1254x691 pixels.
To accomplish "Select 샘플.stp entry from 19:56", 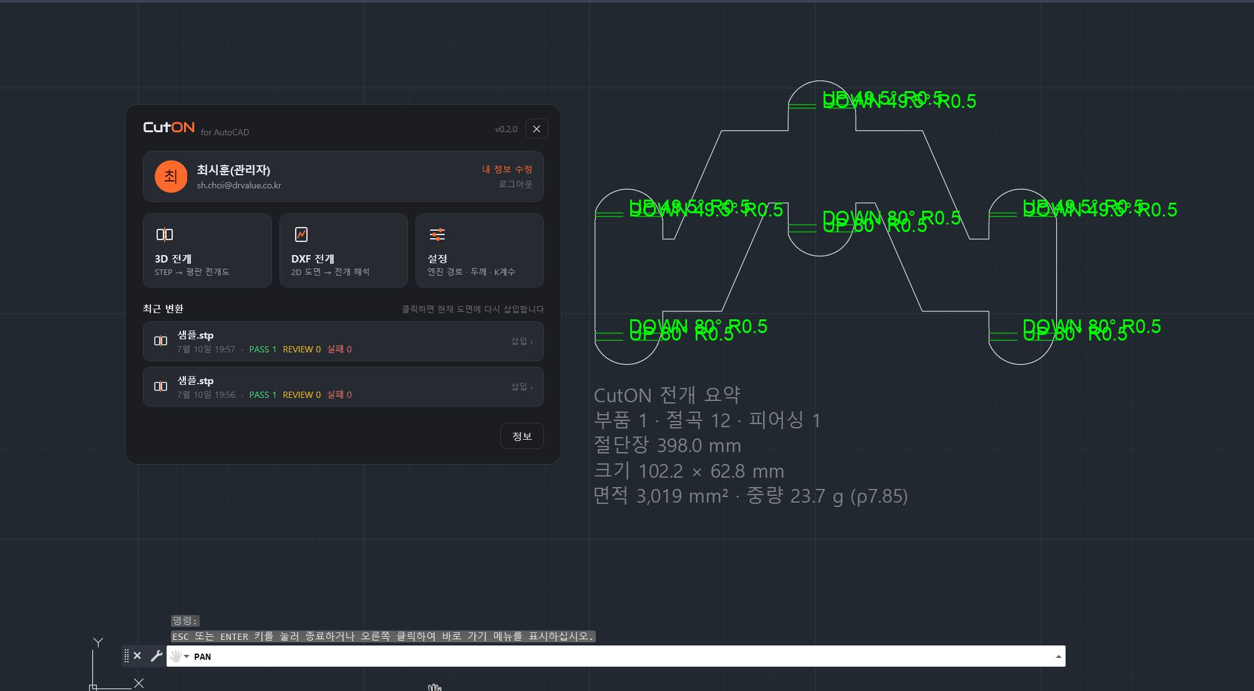I will tap(343, 387).
